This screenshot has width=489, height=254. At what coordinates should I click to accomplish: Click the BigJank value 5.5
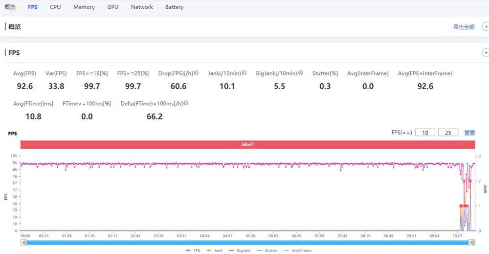(x=279, y=87)
